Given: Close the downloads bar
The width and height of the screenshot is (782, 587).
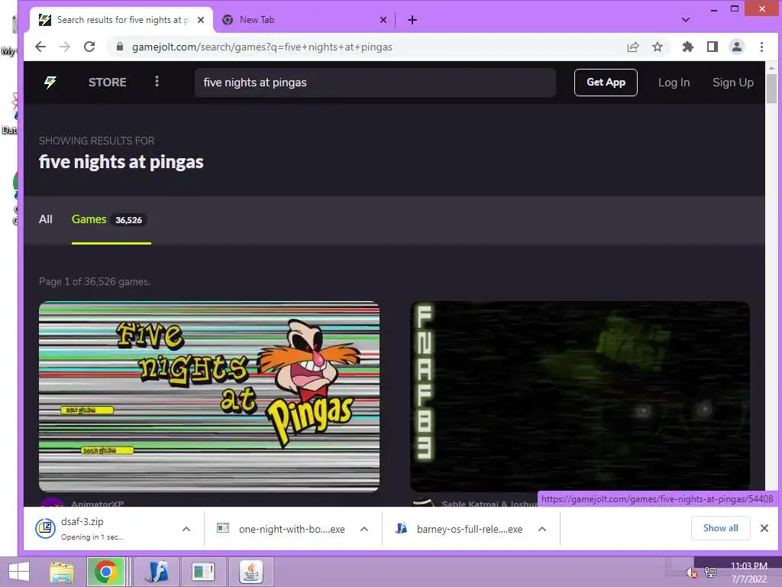Looking at the screenshot, I should pos(764,528).
